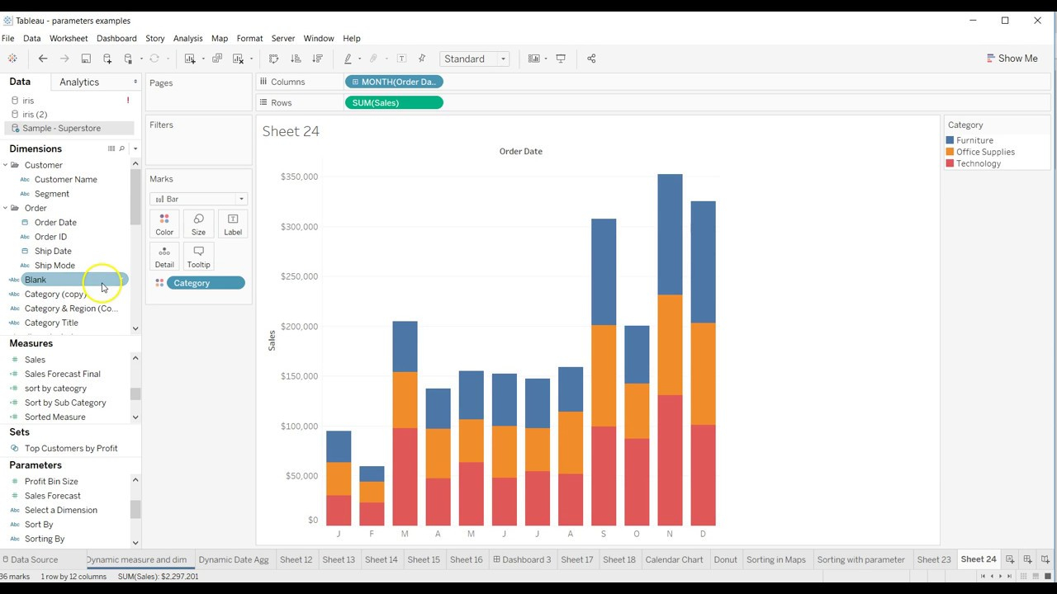Screen dimensions: 1057x594
Task: Open the Label card in Marks
Action: 233,224
